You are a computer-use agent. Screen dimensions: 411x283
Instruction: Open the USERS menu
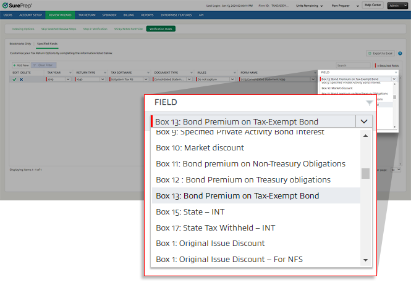8,15
